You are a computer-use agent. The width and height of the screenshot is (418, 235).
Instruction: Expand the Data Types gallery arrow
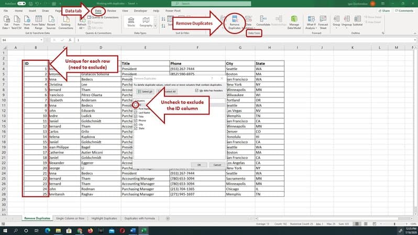pyautogui.click(x=156, y=26)
